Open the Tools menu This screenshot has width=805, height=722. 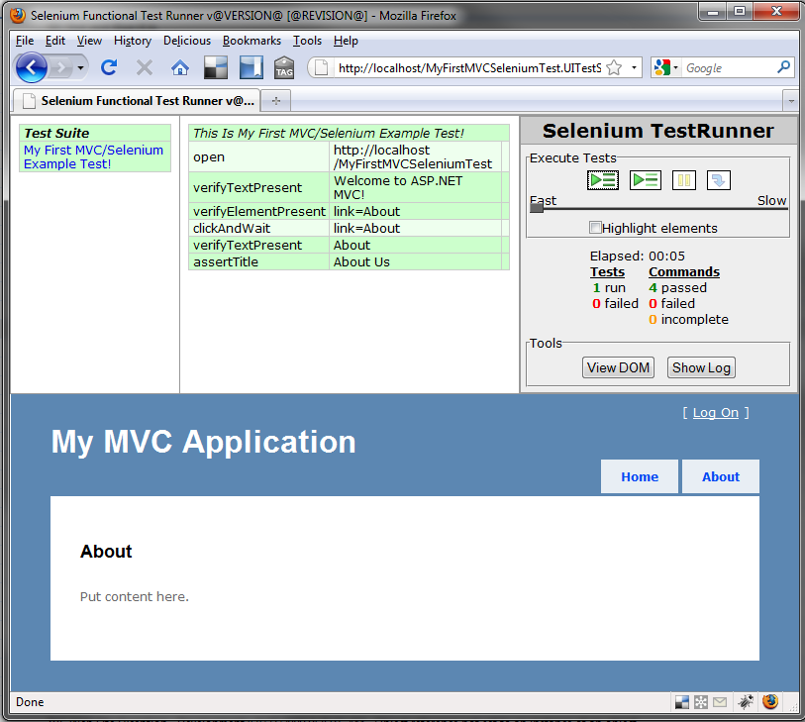click(x=307, y=41)
